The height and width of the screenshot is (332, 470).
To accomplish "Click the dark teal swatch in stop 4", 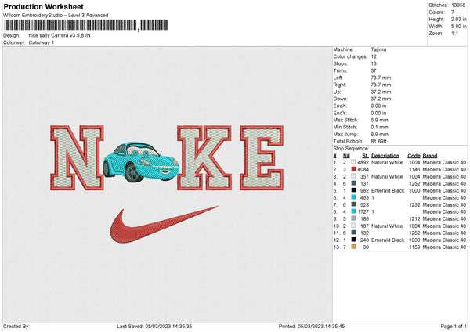I will [354, 183].
